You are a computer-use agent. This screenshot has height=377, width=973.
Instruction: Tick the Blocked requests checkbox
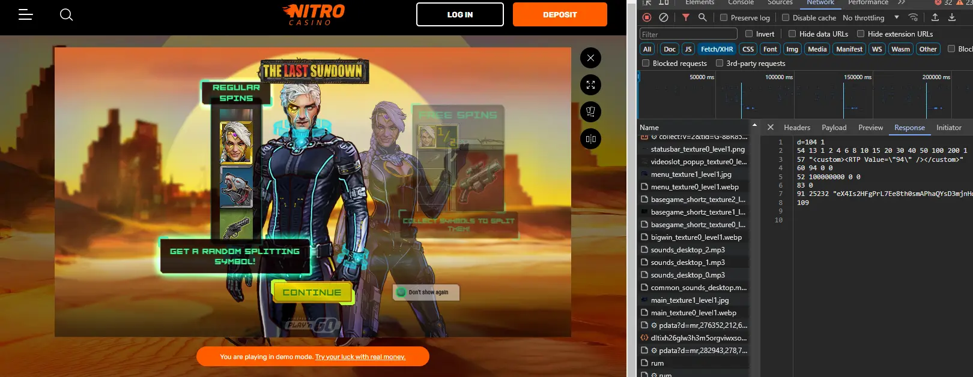[646, 63]
